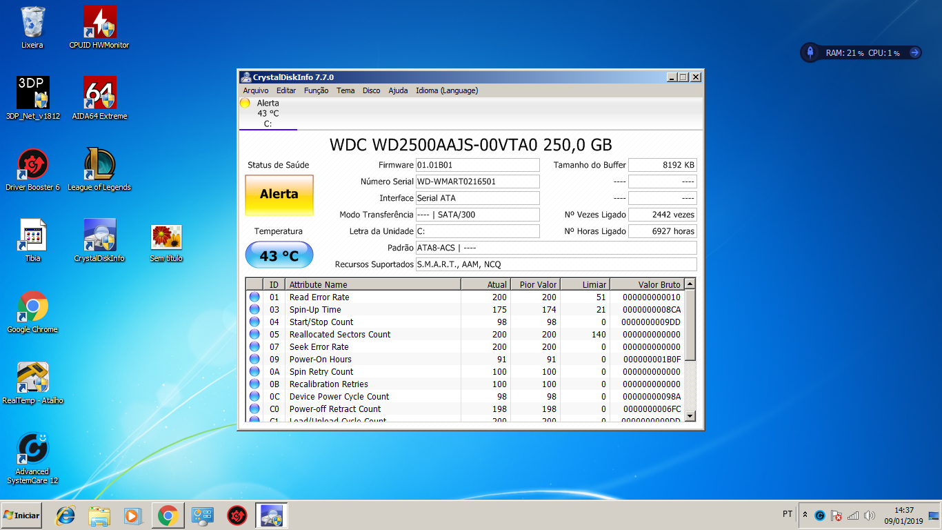This screenshot has height=530, width=942.
Task: Click the Show Desktop button
Action: pos(934,515)
